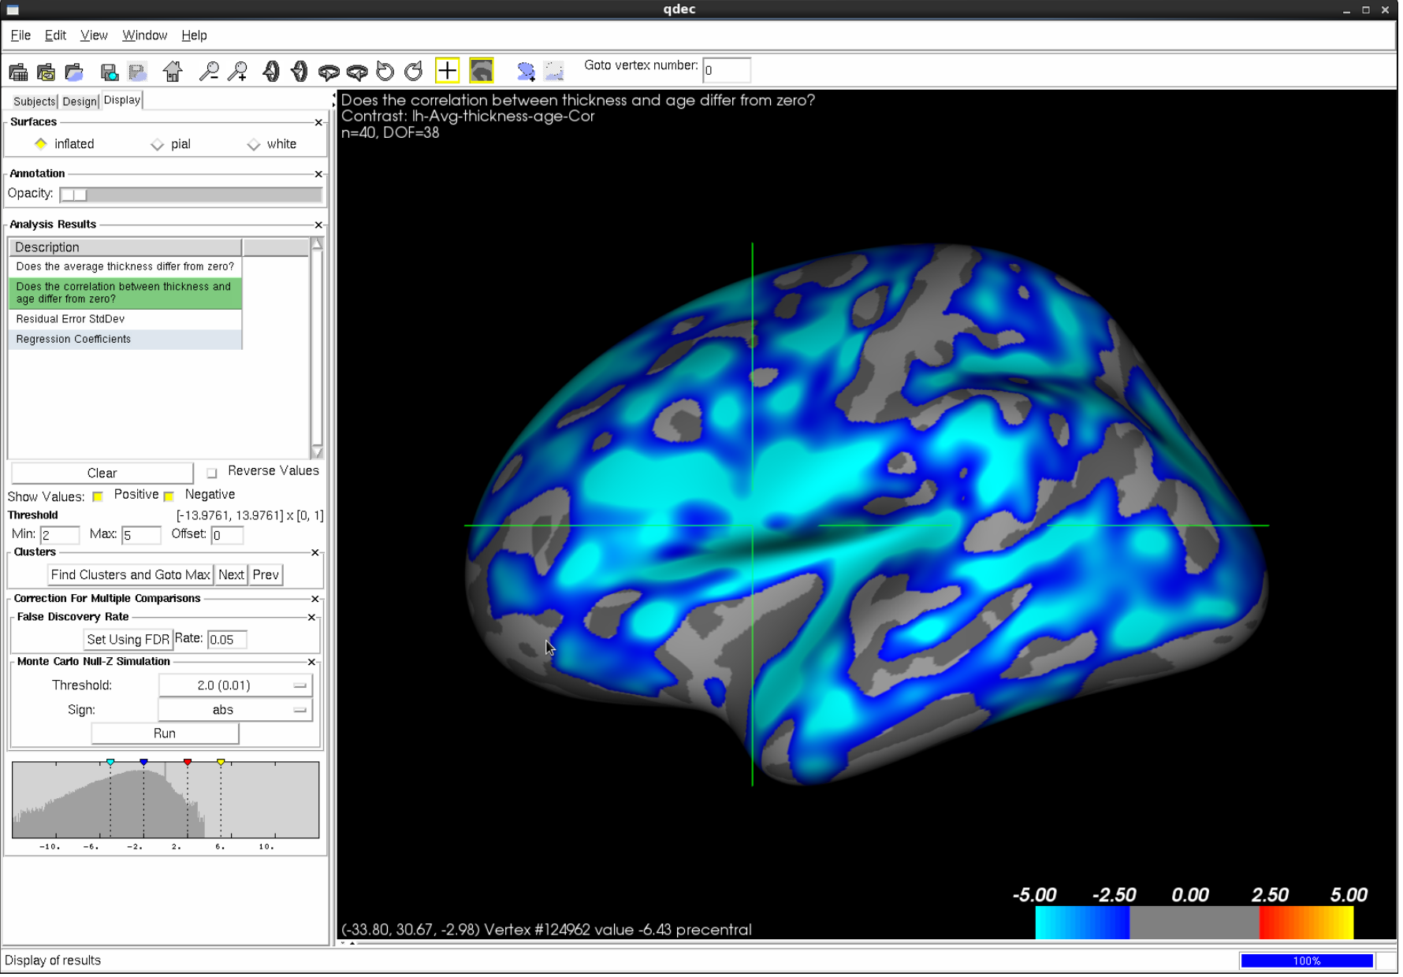Image resolution: width=1403 pixels, height=977 pixels.
Task: Open the Sign dropdown showing abs
Action: [234, 709]
